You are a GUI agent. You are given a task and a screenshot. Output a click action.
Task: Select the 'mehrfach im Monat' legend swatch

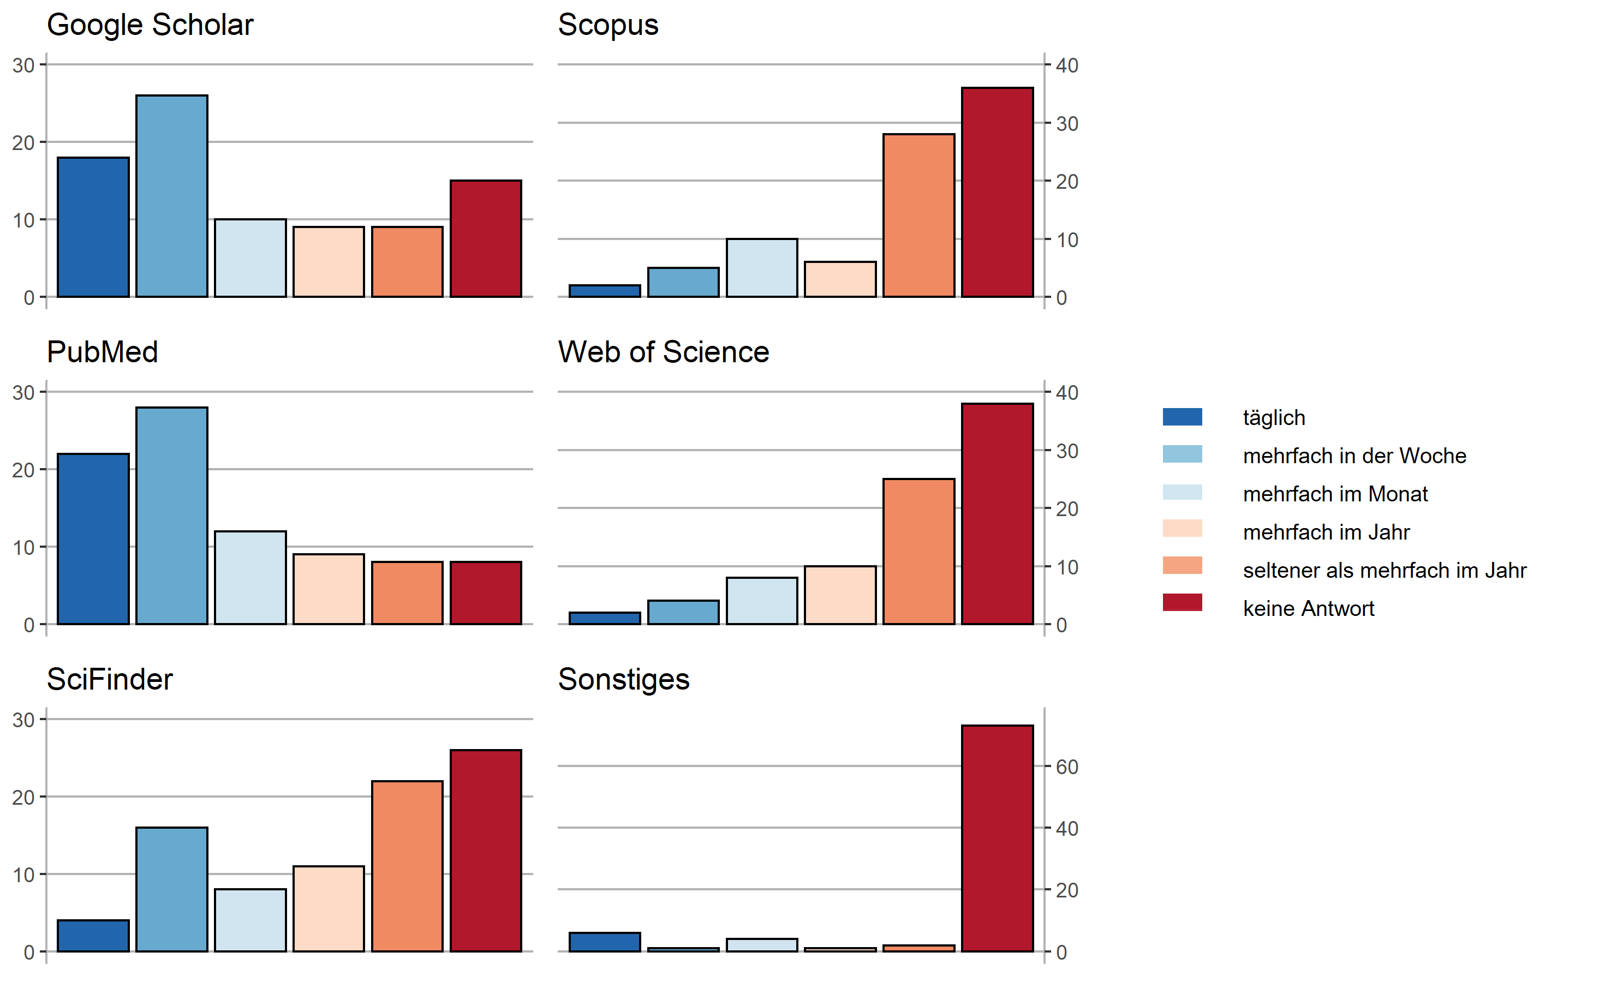(x=1182, y=493)
